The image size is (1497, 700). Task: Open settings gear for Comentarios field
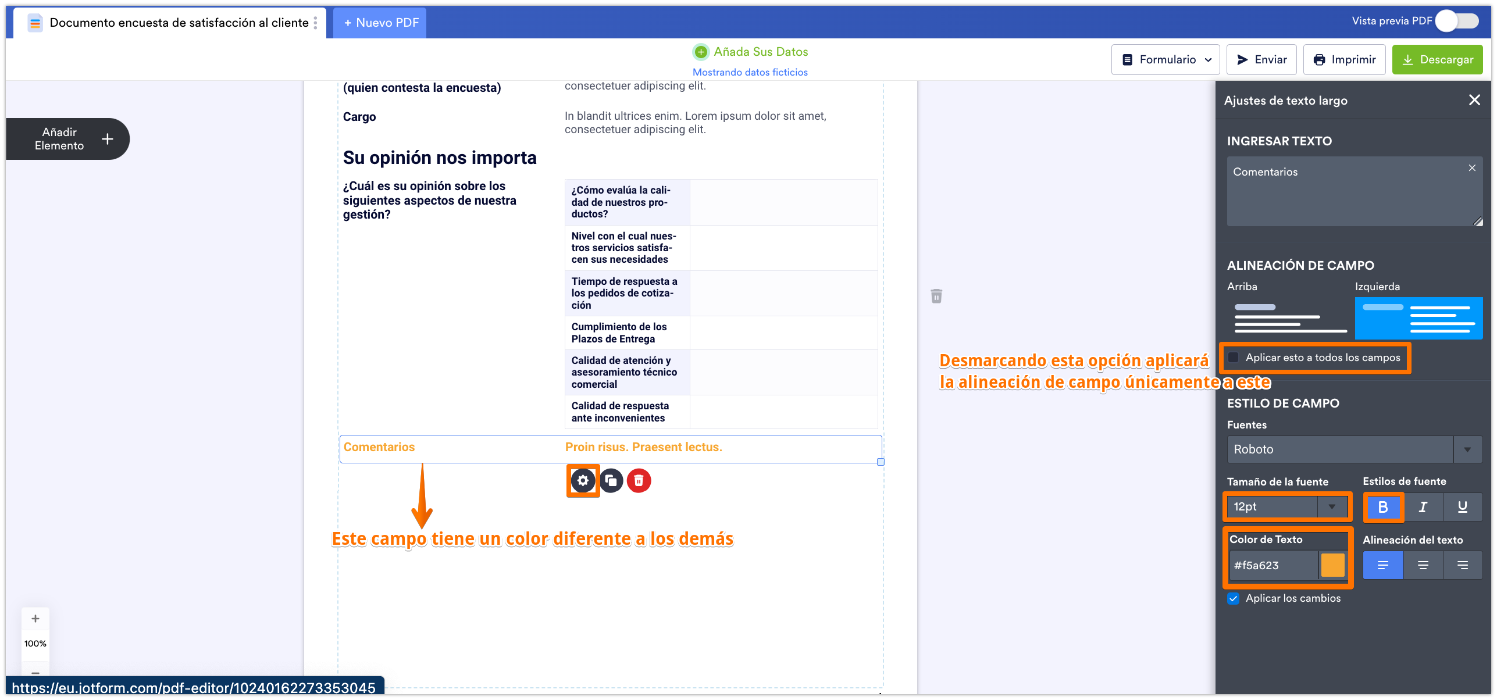click(583, 481)
